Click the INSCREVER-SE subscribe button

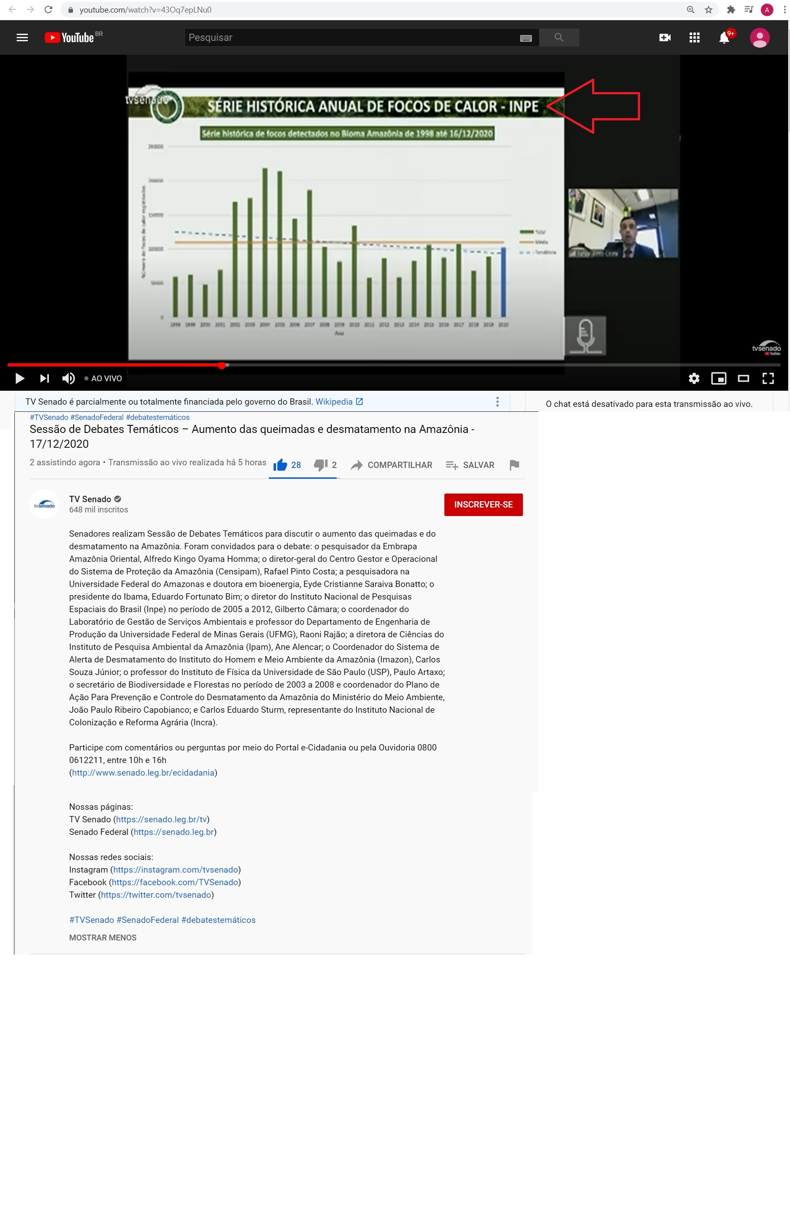483,504
